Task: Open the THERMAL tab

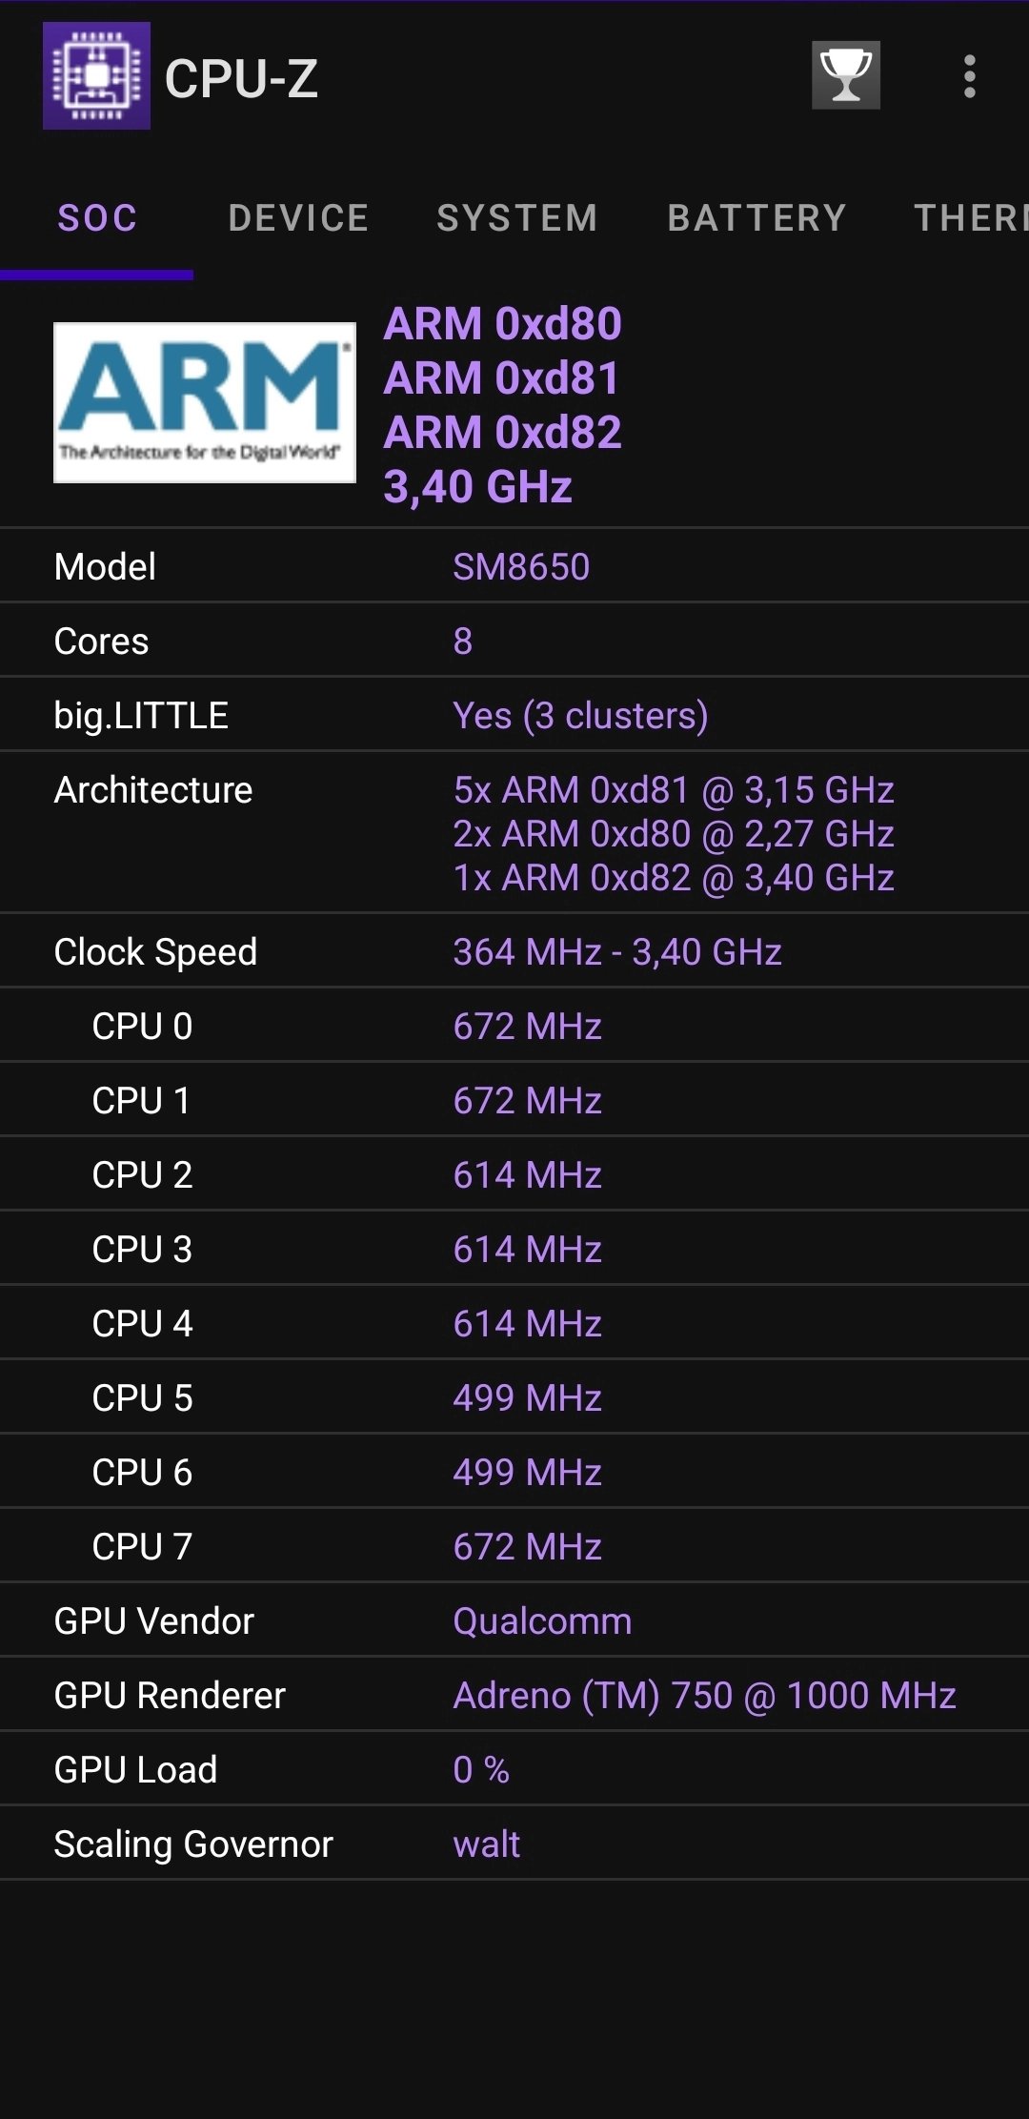Action: pos(972,217)
